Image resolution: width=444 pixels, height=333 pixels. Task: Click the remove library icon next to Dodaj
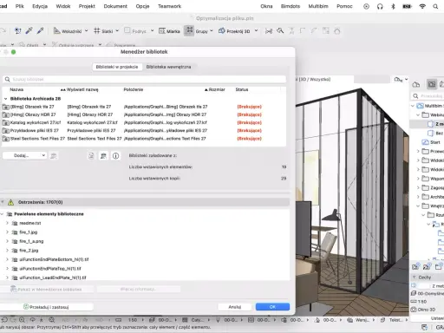(54, 156)
